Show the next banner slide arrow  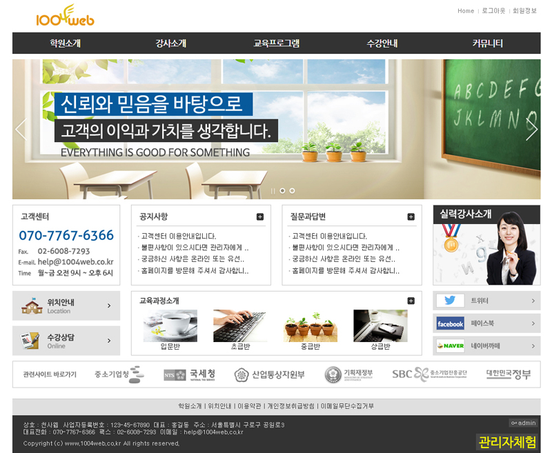coord(531,129)
